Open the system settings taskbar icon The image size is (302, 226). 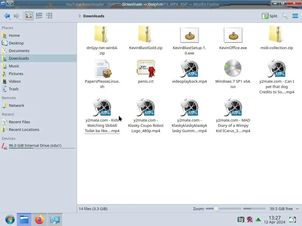click(55, 220)
